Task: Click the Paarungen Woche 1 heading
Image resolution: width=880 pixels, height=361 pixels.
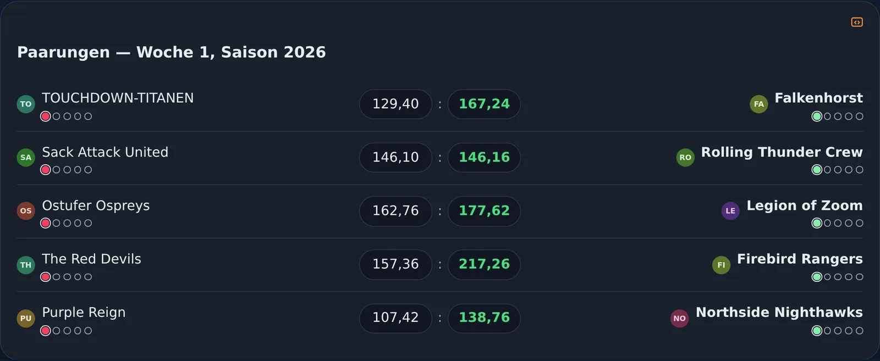Action: point(172,52)
